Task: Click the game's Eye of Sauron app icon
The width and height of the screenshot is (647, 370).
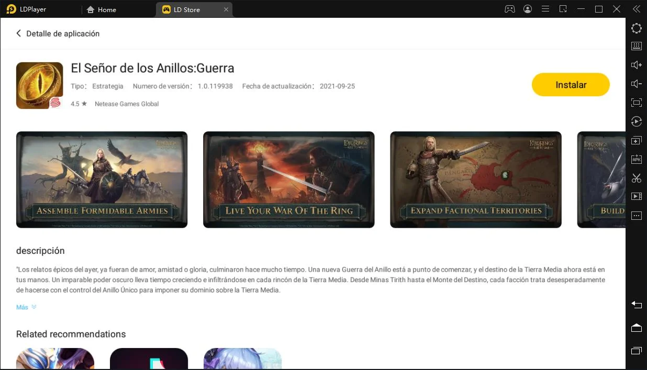Action: point(39,85)
